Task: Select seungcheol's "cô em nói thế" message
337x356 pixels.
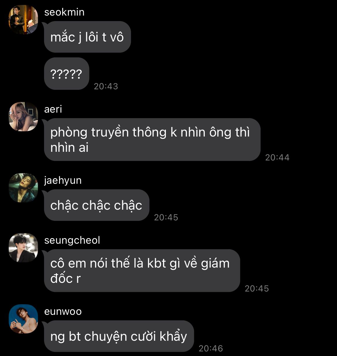Action: pyautogui.click(x=142, y=270)
